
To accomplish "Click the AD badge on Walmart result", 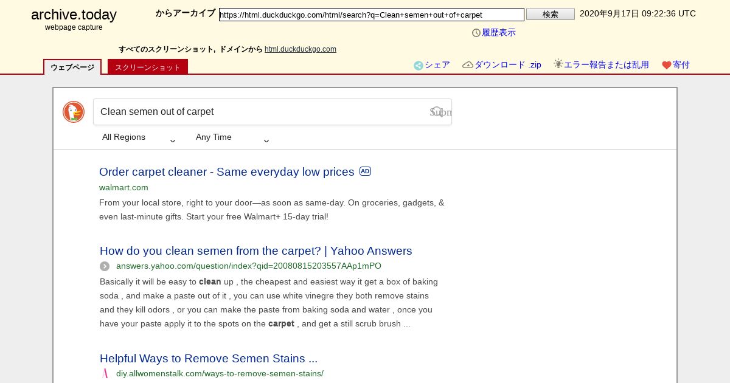I will [365, 171].
